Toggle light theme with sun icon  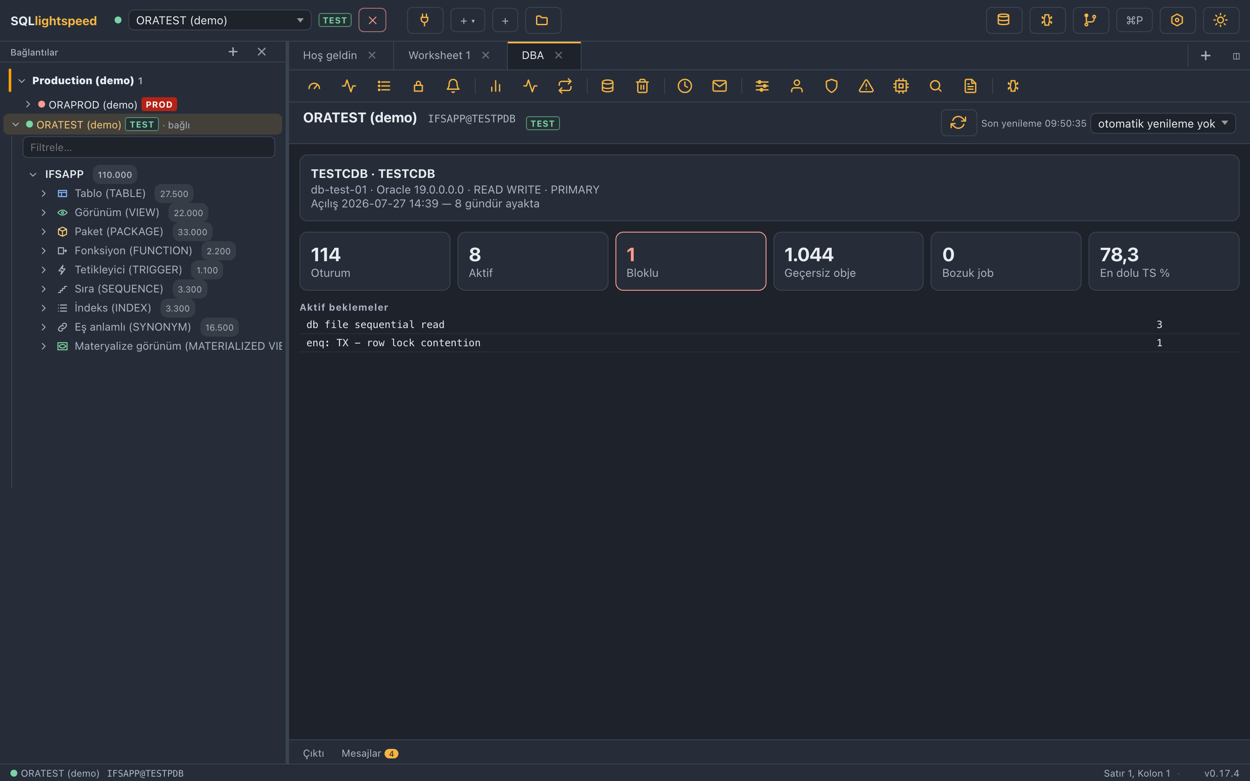point(1220,20)
